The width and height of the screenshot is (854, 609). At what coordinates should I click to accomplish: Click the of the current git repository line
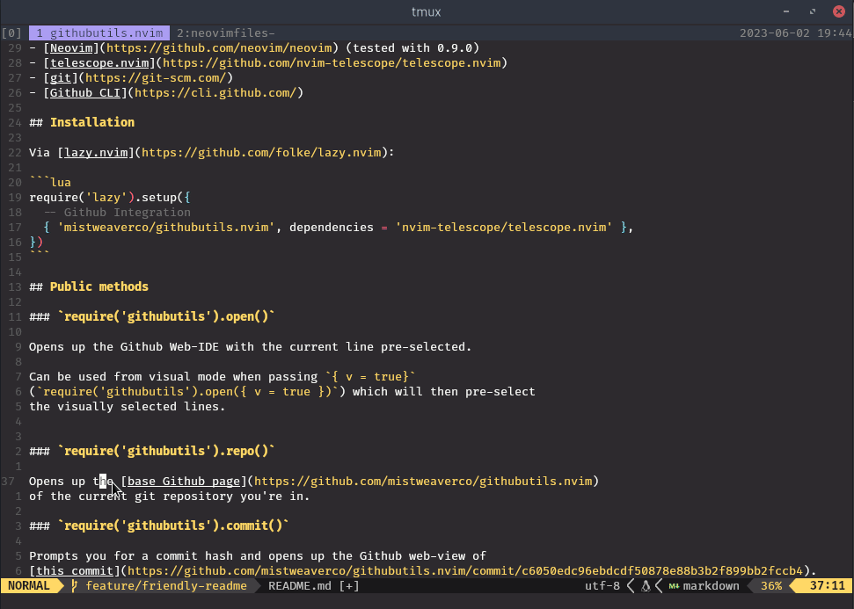[170, 497]
